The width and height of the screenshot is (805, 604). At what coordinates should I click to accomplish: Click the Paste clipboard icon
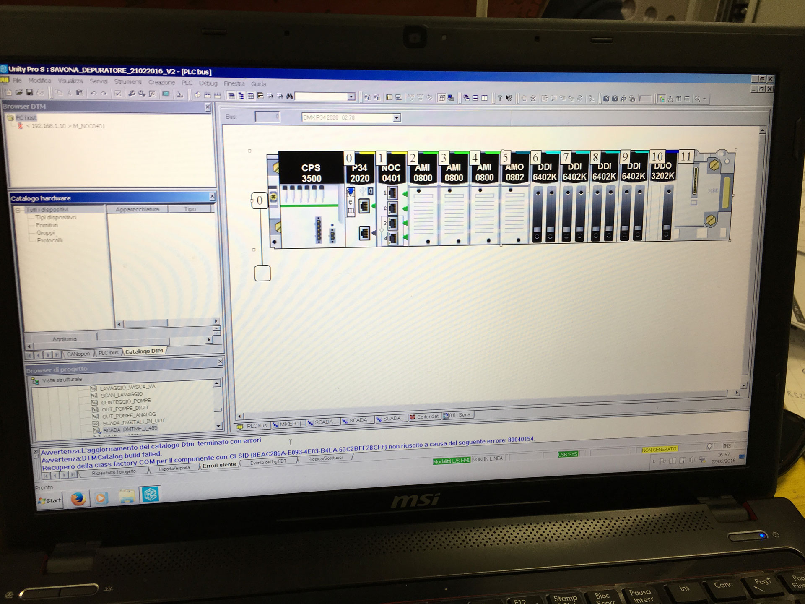pyautogui.click(x=79, y=93)
